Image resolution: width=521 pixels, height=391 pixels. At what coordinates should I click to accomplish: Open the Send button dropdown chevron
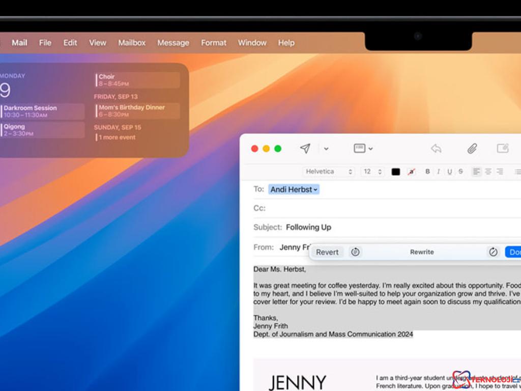click(x=326, y=148)
